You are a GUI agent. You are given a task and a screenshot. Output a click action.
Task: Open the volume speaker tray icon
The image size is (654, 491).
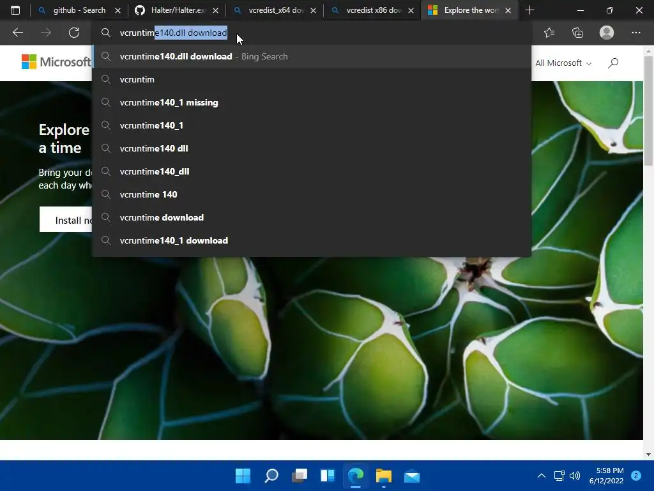point(575,476)
